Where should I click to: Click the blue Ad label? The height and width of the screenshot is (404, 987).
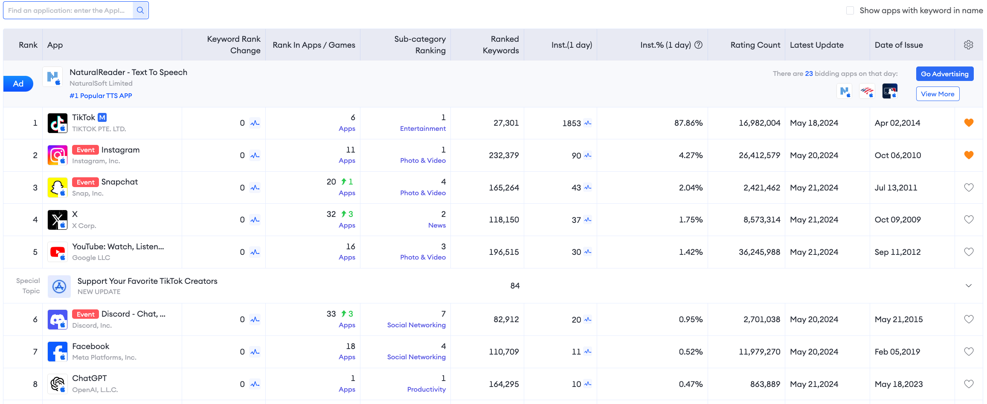coord(18,84)
